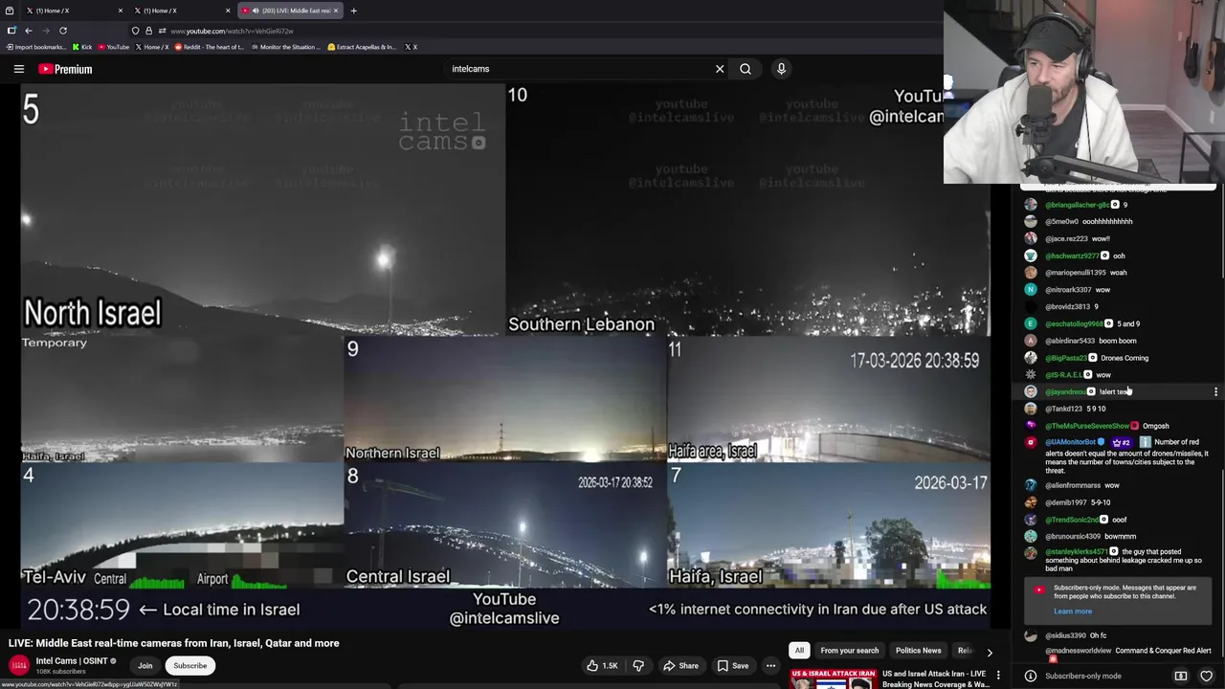Open the Intel Cams channel avatar

pos(19,666)
